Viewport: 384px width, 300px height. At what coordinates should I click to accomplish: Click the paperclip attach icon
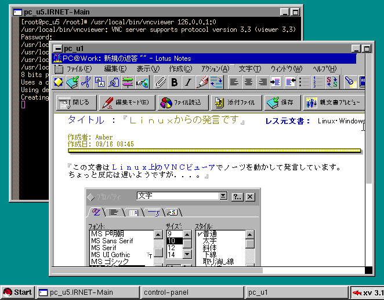[161, 82]
